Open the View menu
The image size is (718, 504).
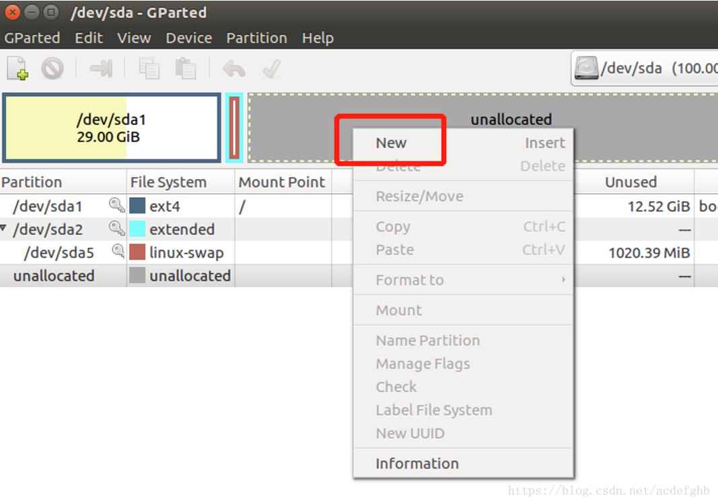click(134, 38)
